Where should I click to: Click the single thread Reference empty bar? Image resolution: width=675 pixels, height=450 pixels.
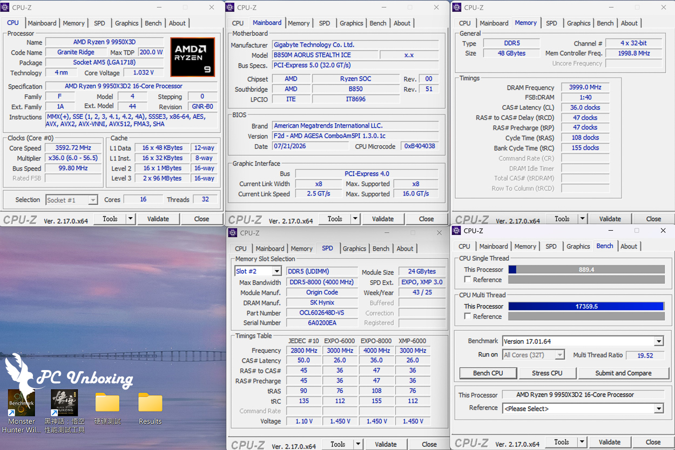pos(586,280)
